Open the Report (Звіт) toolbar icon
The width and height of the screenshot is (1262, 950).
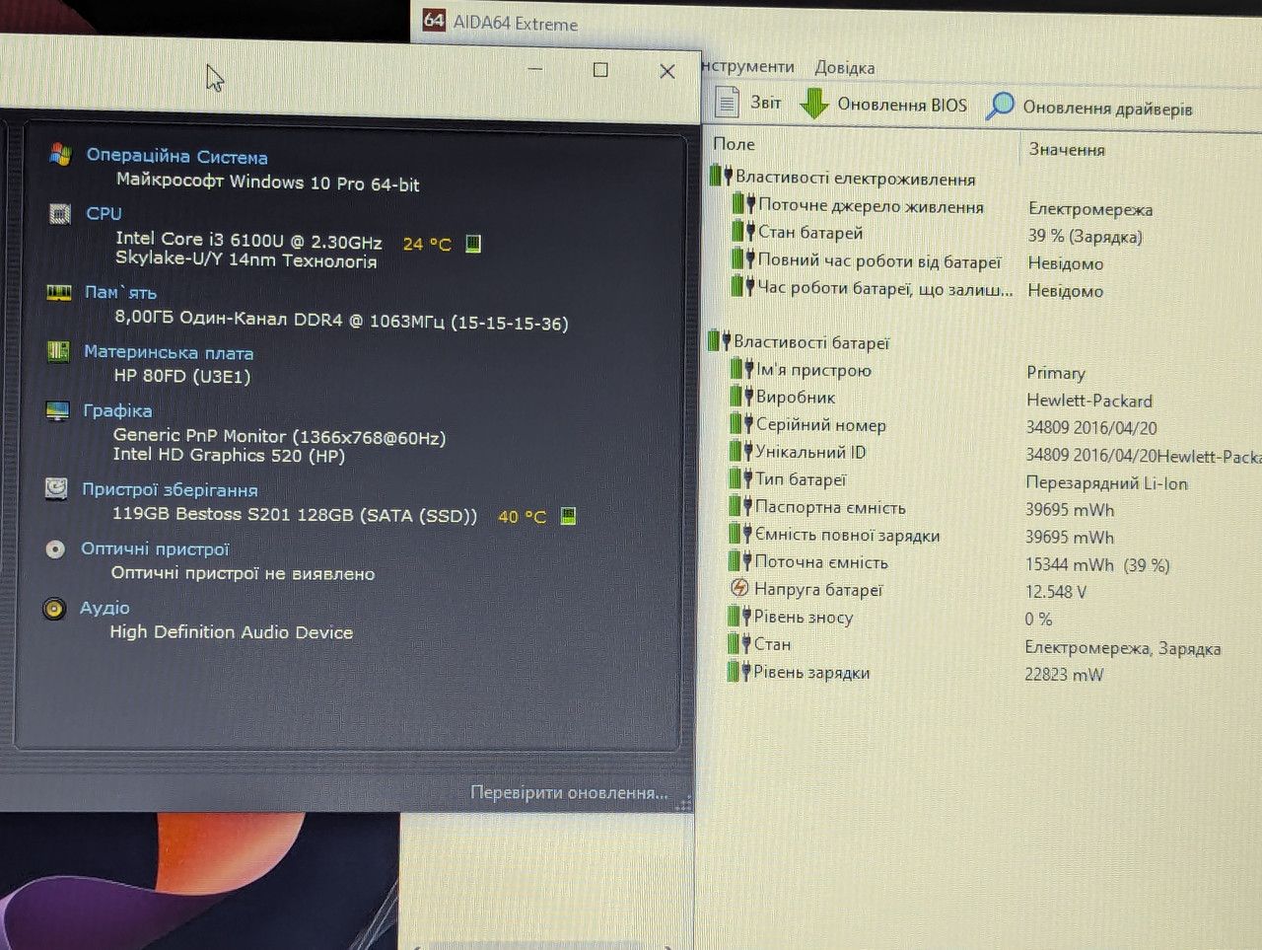(727, 102)
